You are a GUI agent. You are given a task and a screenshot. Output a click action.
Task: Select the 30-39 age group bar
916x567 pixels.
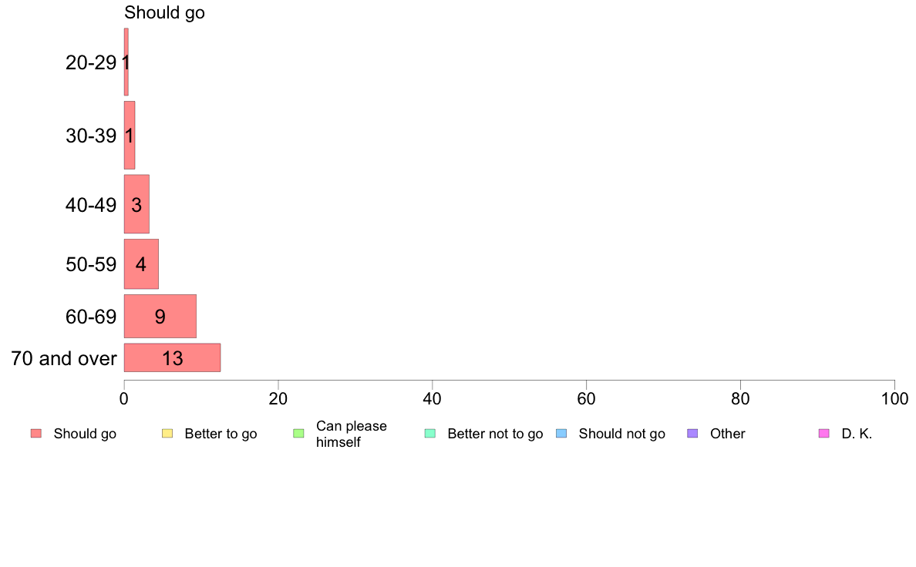[x=130, y=135]
